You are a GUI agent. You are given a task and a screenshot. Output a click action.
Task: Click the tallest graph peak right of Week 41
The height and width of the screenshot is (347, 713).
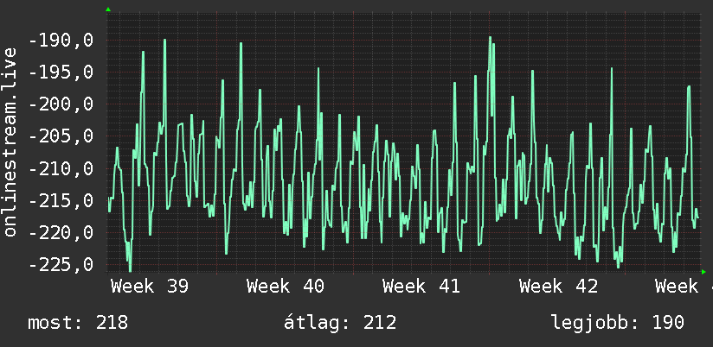[x=490, y=38]
